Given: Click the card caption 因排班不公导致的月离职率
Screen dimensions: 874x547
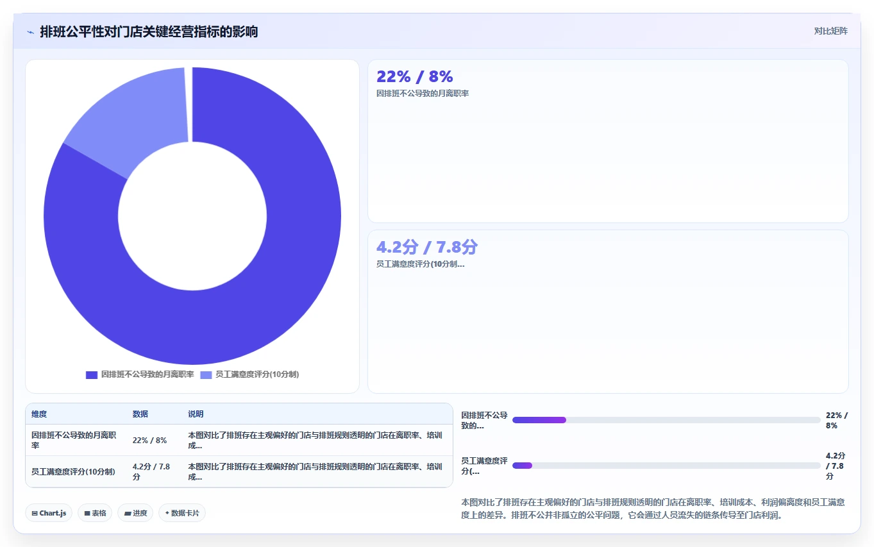Looking at the screenshot, I should point(423,94).
